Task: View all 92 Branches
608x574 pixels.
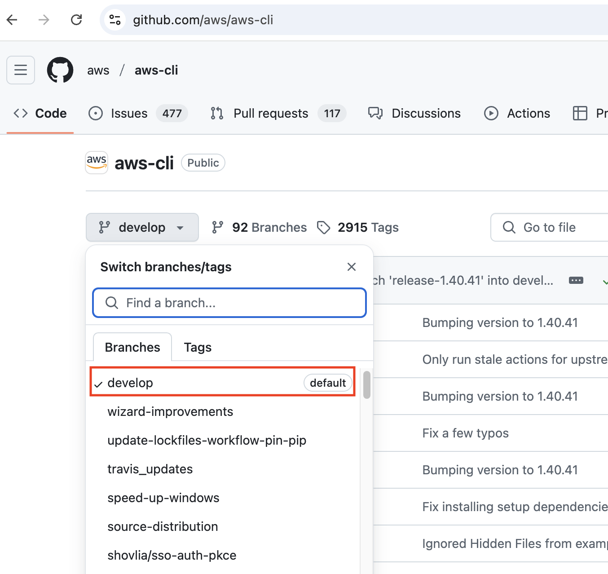Action: tap(260, 227)
